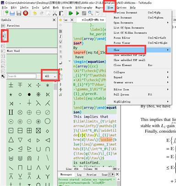This screenshot has width=176, height=186.
Task: Switch to the Preview tab in bottom panel
Action: pyautogui.click(x=91, y=175)
